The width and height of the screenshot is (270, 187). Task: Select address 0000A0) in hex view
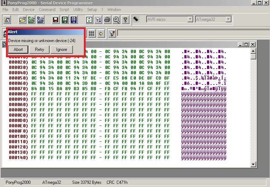pyautogui.click(x=18, y=105)
